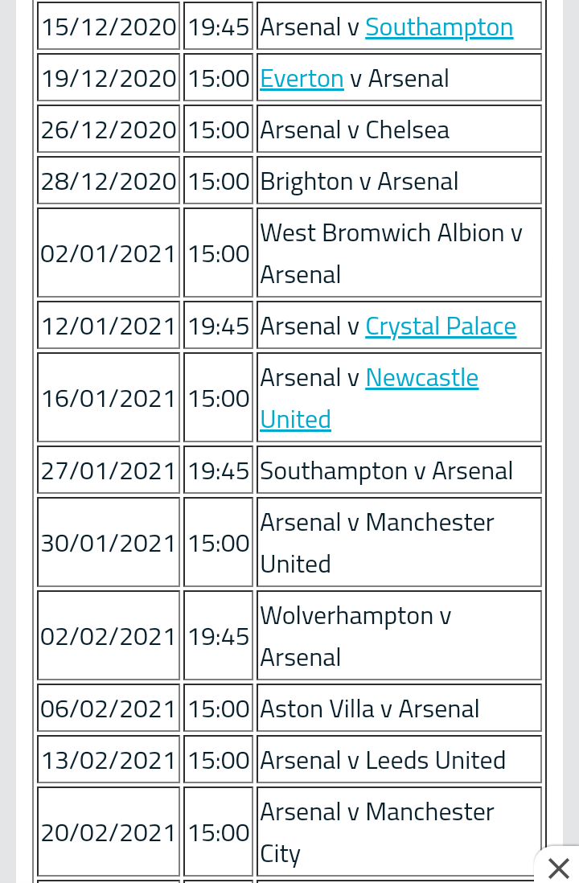This screenshot has height=883, width=579.
Task: Click the Arsenal v Manchester City fixture
Action: [376, 832]
